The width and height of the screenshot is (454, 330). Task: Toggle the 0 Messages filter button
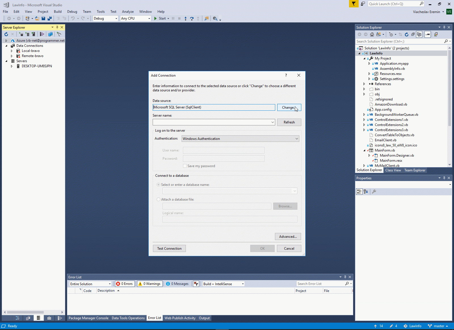pos(177,284)
